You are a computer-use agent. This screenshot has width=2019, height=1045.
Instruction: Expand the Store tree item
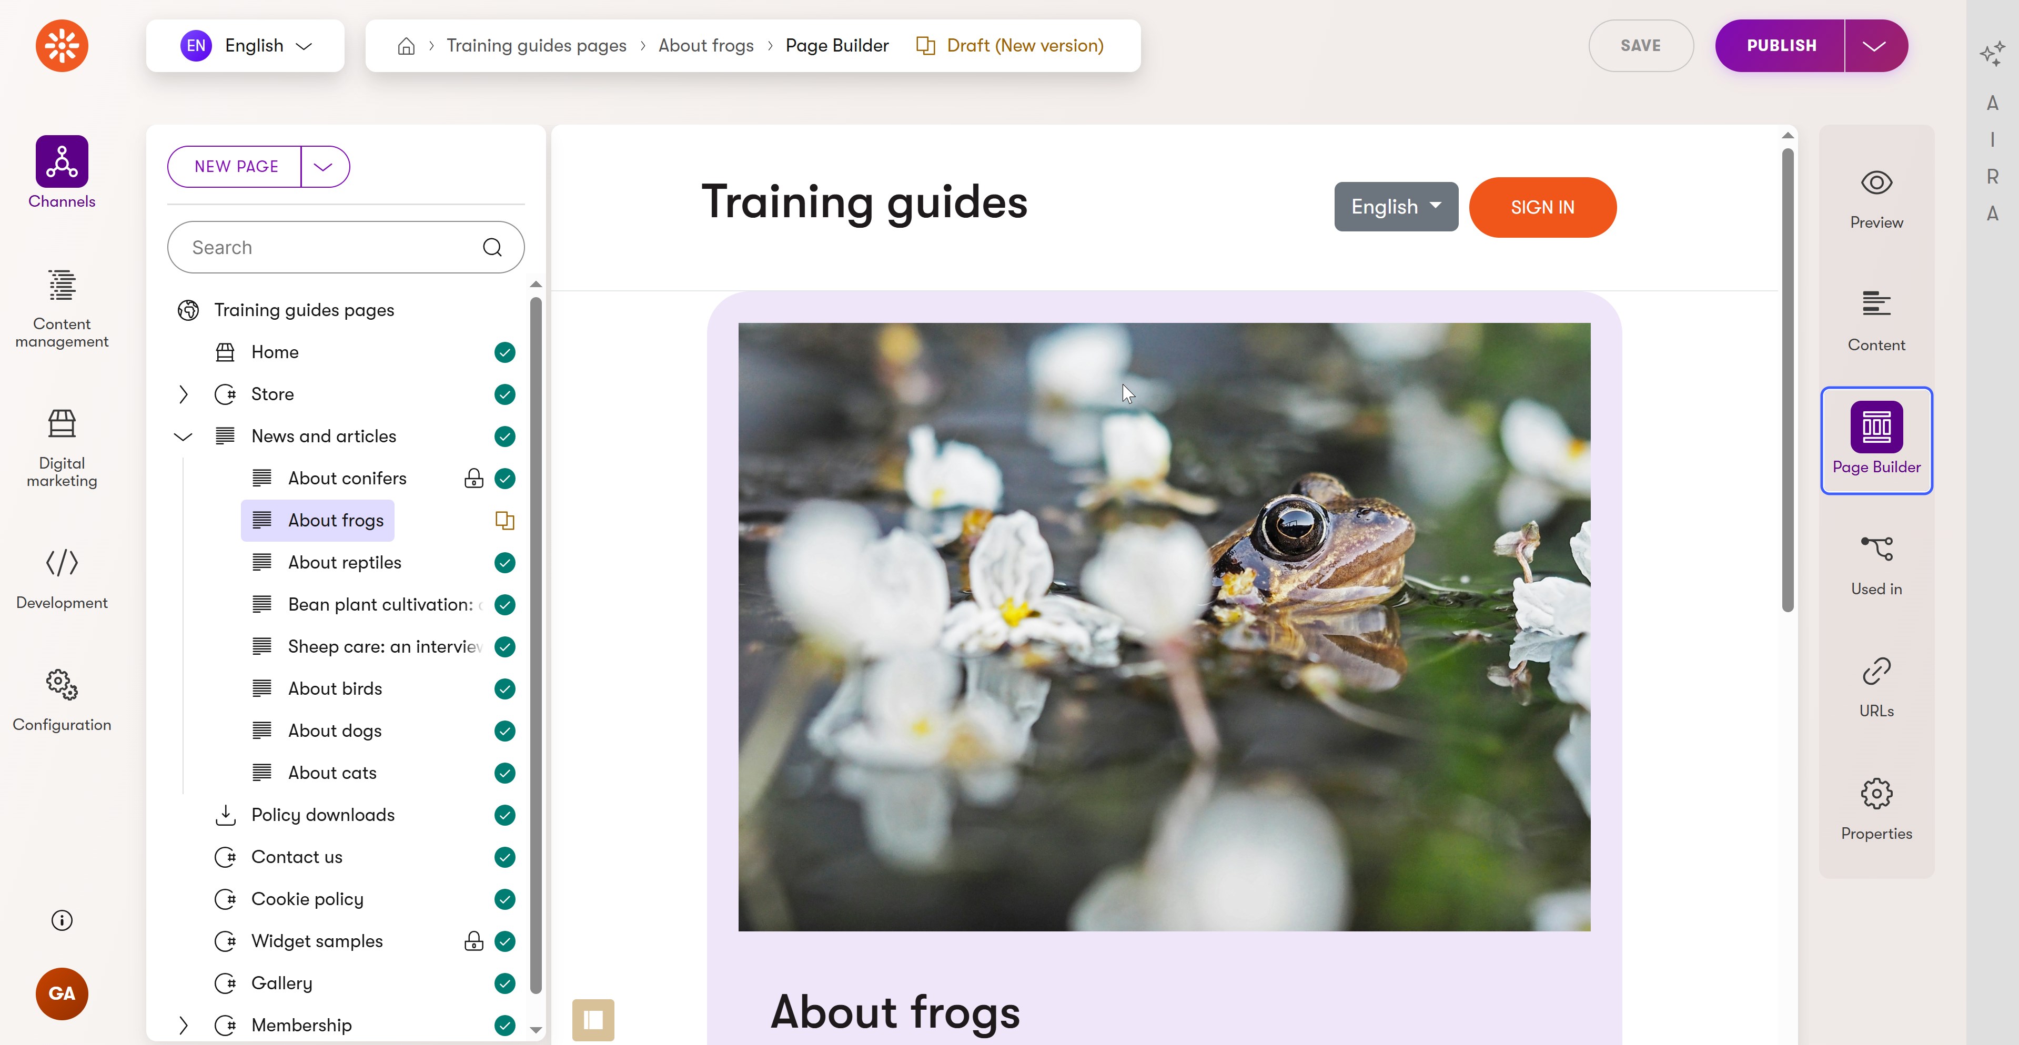point(184,394)
